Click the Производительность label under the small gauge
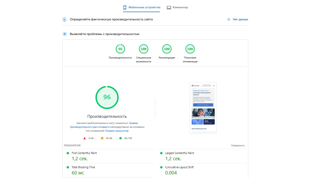This screenshot has height=178, width=310. [x=120, y=58]
